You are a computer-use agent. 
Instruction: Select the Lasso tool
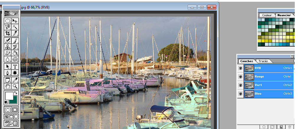8,27
